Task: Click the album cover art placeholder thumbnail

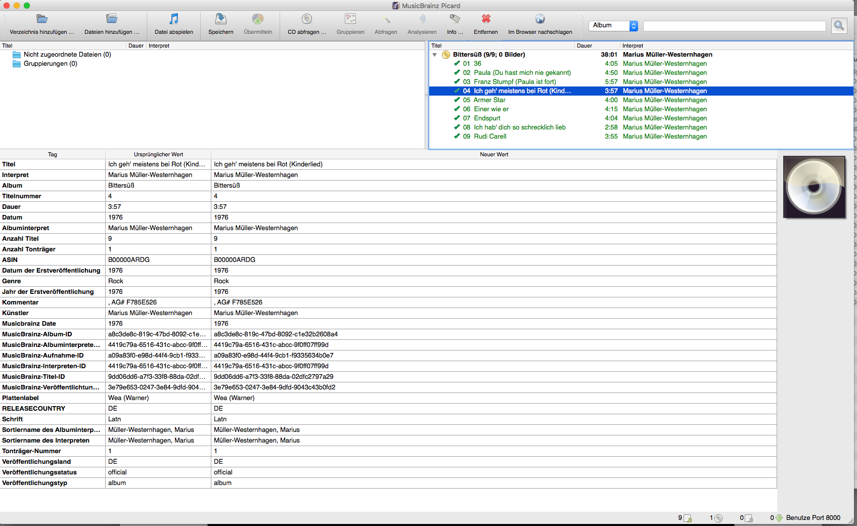Action: (x=814, y=187)
